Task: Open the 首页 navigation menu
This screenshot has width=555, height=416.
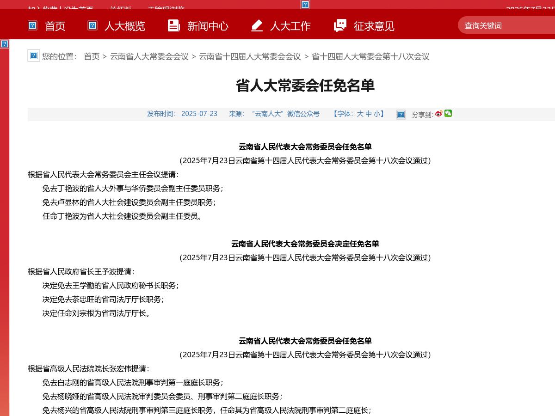Action: tap(55, 26)
